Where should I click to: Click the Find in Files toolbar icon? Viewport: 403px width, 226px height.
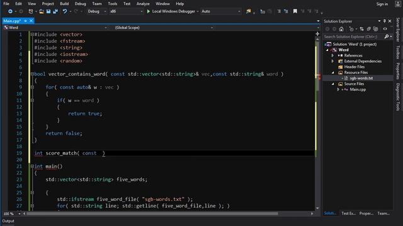click(248, 11)
